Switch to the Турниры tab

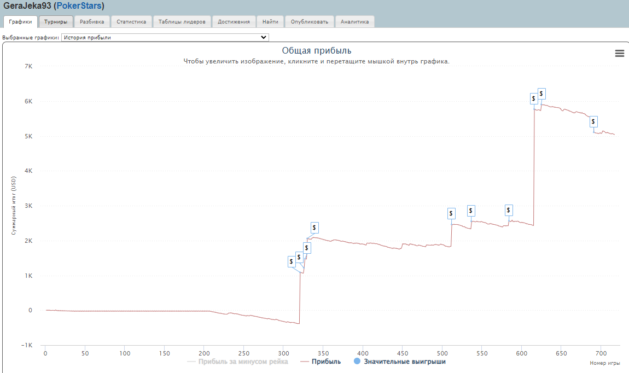click(x=56, y=22)
